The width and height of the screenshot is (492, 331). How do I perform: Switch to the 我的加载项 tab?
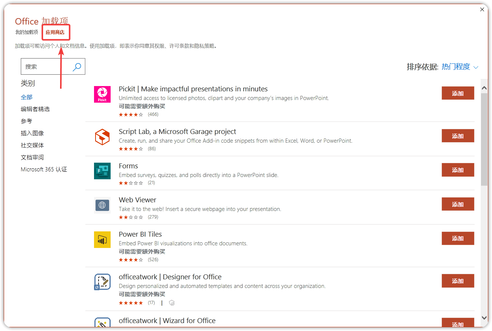pos(27,32)
